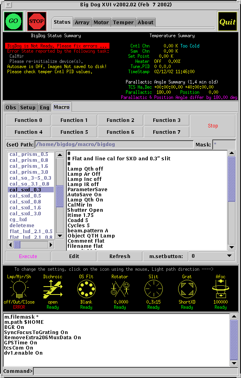The image size is (241, 378).
Task: Select cal_so_3-5_0.3 in macro list
Action: (31, 178)
